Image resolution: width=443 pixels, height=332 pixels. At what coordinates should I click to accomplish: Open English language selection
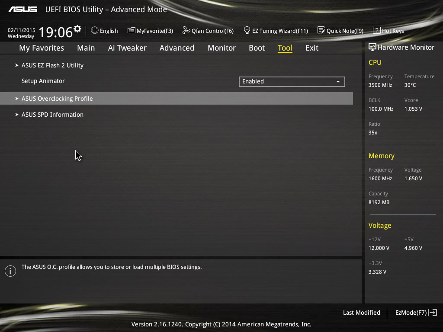[x=109, y=31]
